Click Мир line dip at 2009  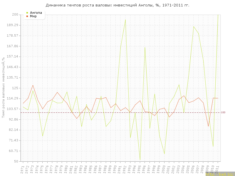tap(208, 126)
